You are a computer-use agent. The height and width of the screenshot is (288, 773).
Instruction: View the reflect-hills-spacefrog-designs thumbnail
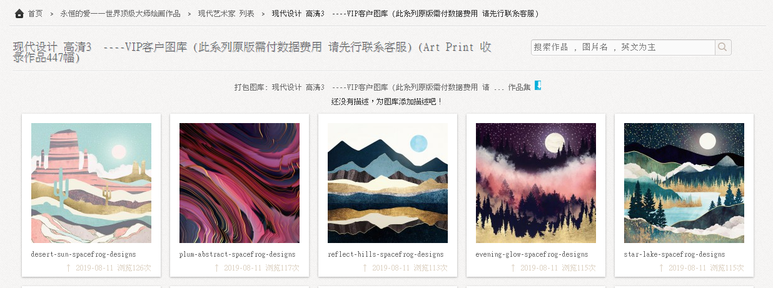tap(388, 183)
